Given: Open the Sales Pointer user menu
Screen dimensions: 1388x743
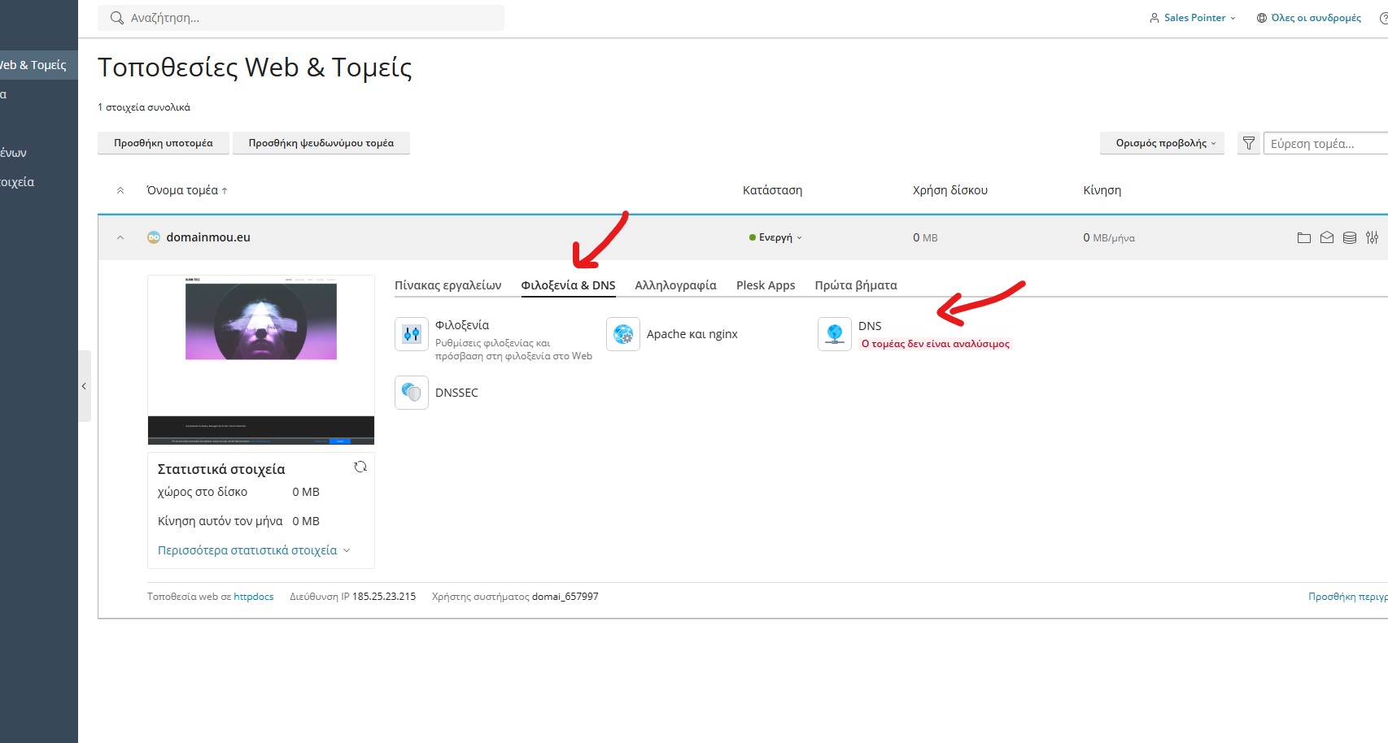Looking at the screenshot, I should (1193, 18).
